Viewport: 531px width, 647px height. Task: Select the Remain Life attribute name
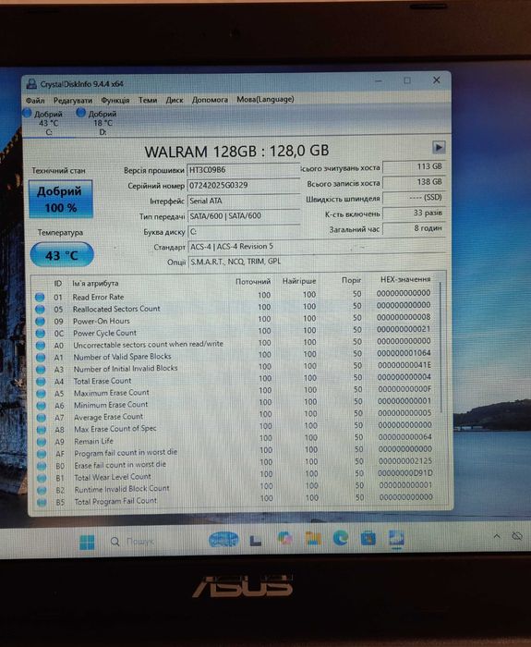coord(93,441)
